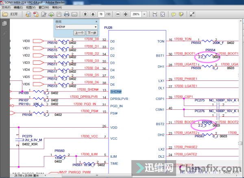Viewport: 244px width, 178px height.
Task: Click the read mode expand arrows icon
Action: [192, 14]
